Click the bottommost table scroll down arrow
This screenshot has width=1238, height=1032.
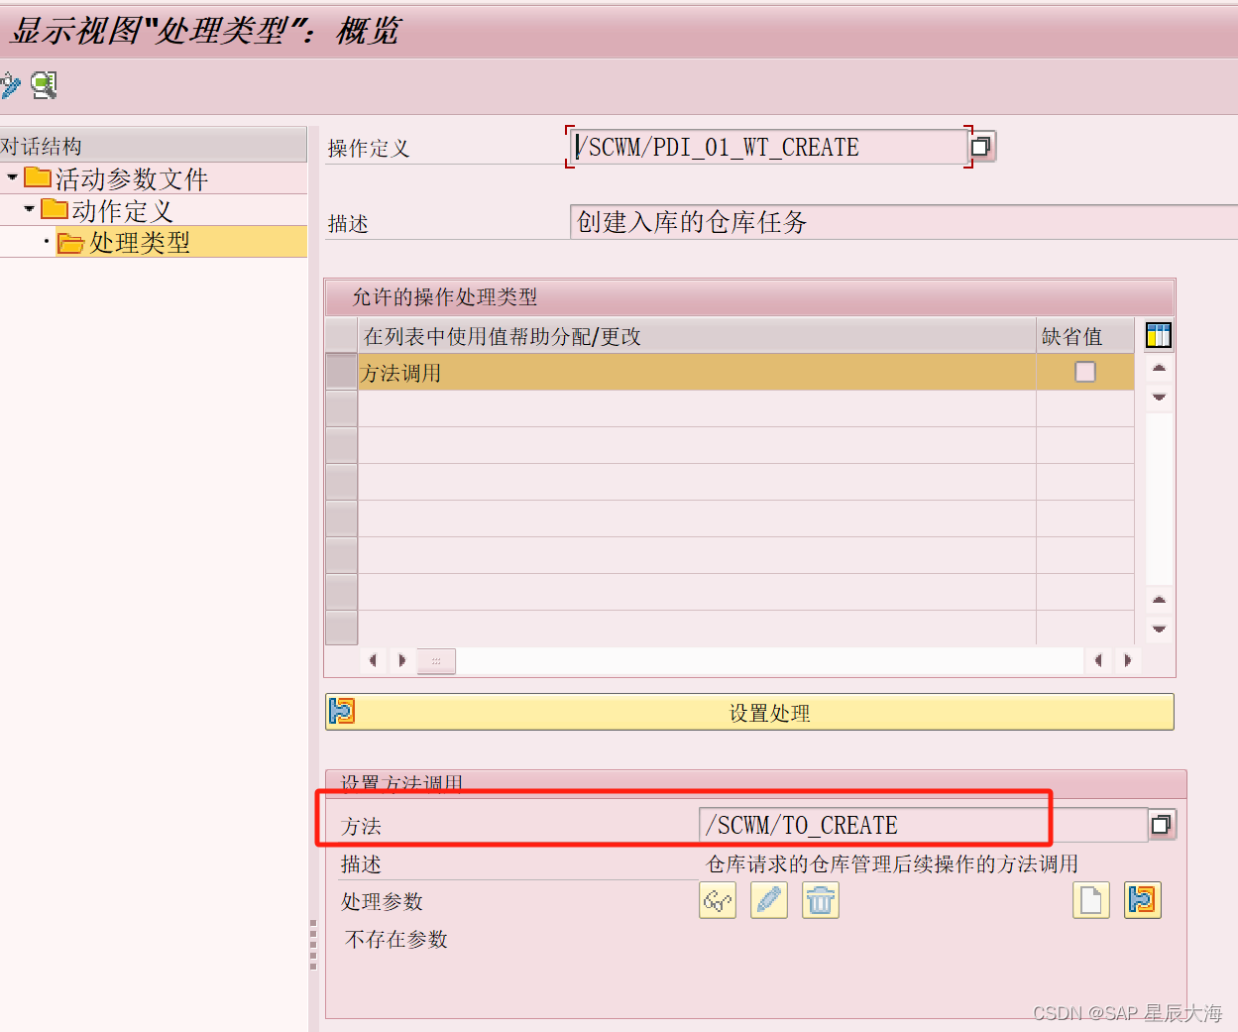[1159, 629]
